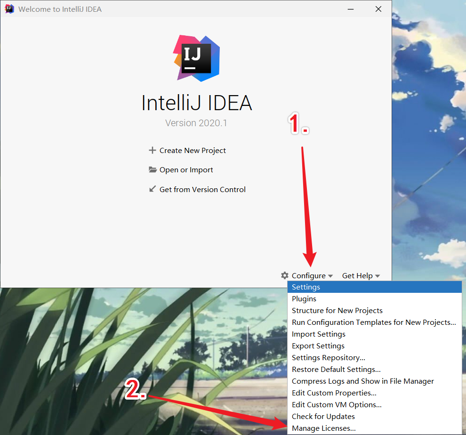Click the gear icon next to Configure

coord(285,275)
